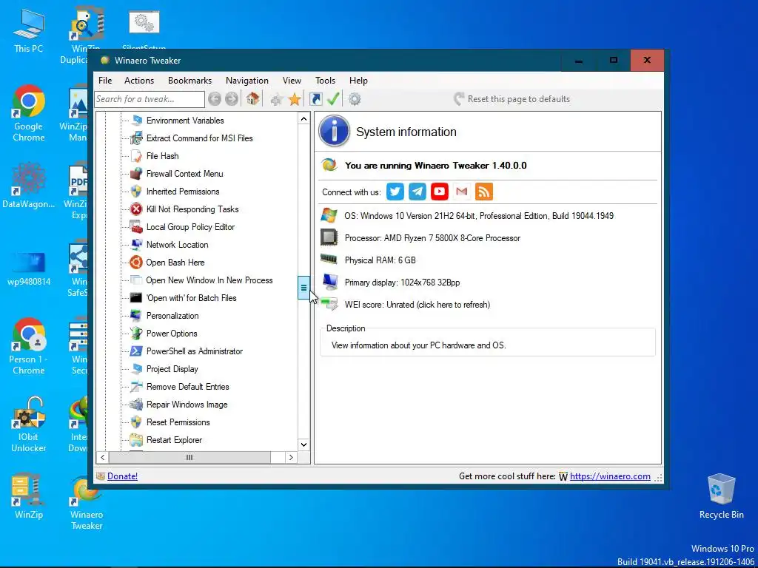This screenshot has height=568, width=758.
Task: Select PowerShell as Administrator icon
Action: pos(136,351)
